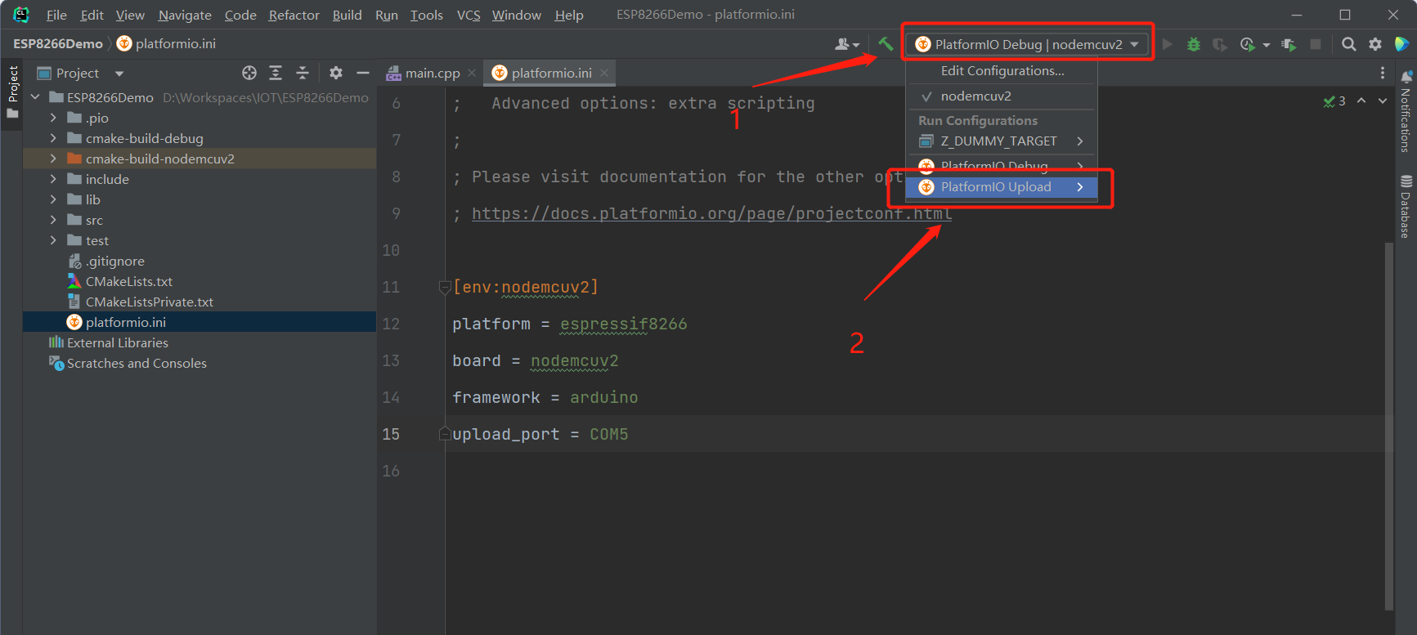Open the docs.platformio.org projectconf link
The width and height of the screenshot is (1417, 635).
pos(711,213)
